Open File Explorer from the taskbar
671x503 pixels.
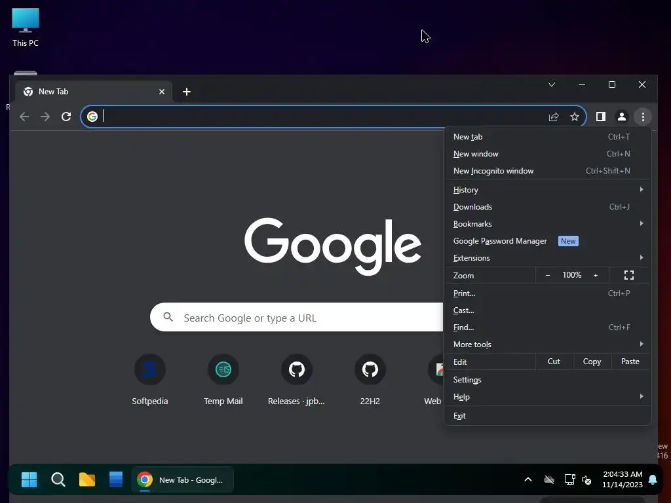coord(87,480)
